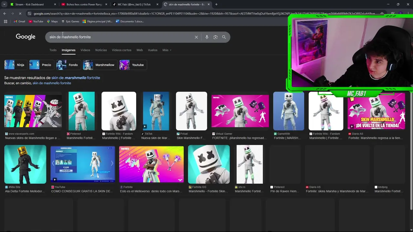Image resolution: width=413 pixels, height=232 pixels.
Task: Open Gmail bookmark
Action: (x=19, y=22)
